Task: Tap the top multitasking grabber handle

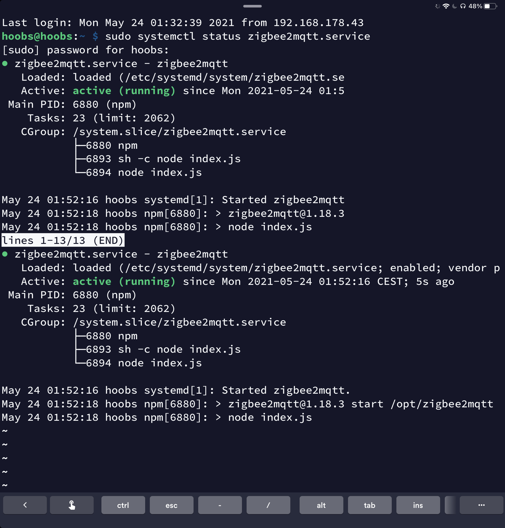Action: (x=252, y=6)
